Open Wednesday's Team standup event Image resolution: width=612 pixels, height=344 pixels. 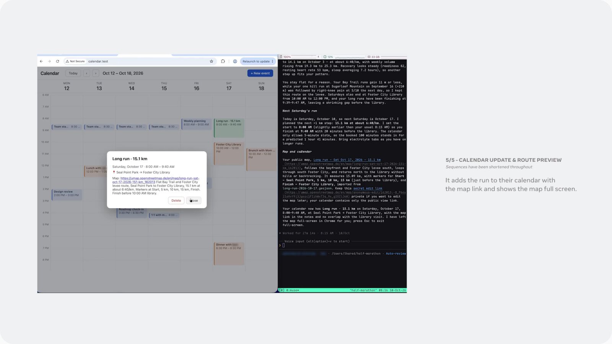[131, 127]
